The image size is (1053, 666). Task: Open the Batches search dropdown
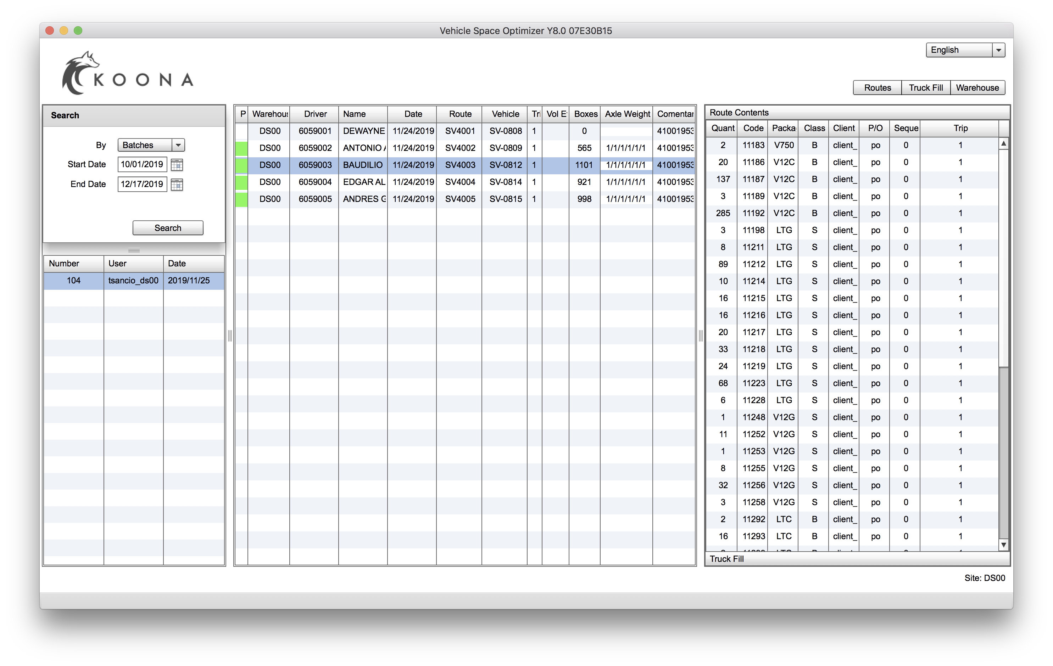click(178, 145)
